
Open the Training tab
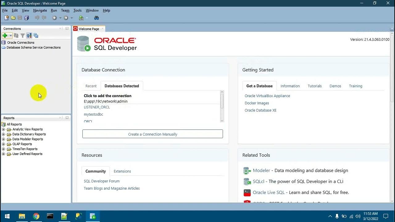click(x=355, y=86)
